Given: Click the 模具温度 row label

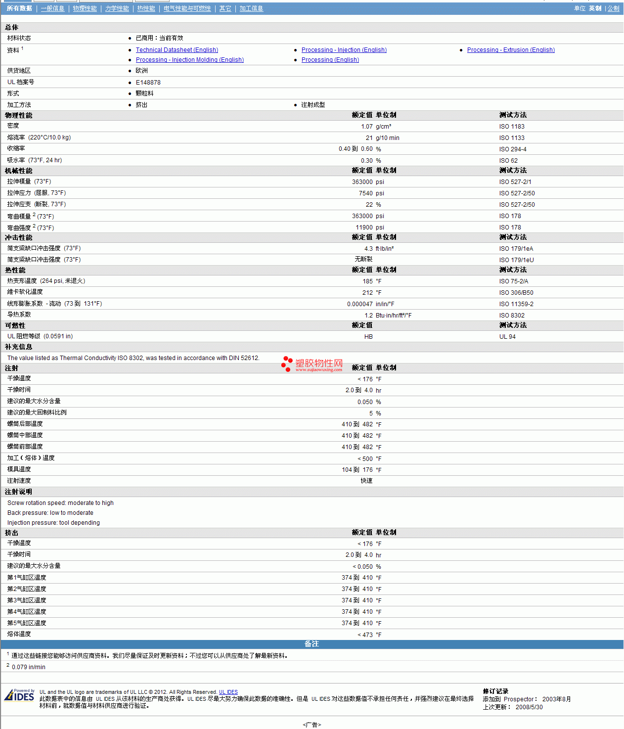Looking at the screenshot, I should pyautogui.click(x=19, y=469).
